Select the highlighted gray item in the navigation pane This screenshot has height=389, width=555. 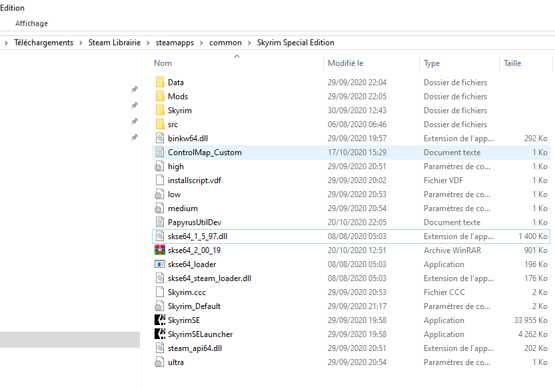70,340
